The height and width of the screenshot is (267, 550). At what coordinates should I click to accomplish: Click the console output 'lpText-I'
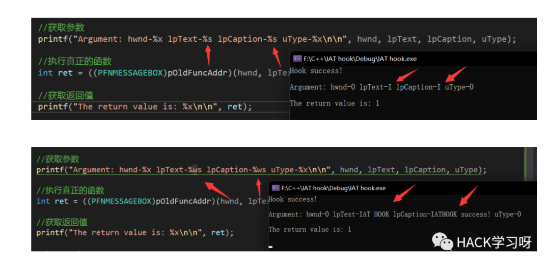[376, 87]
